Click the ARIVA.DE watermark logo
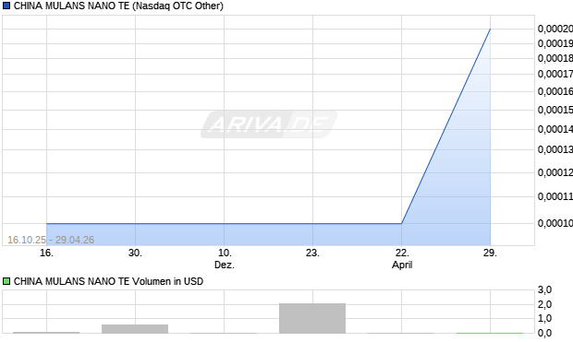This screenshot has width=573, height=342. point(269,124)
